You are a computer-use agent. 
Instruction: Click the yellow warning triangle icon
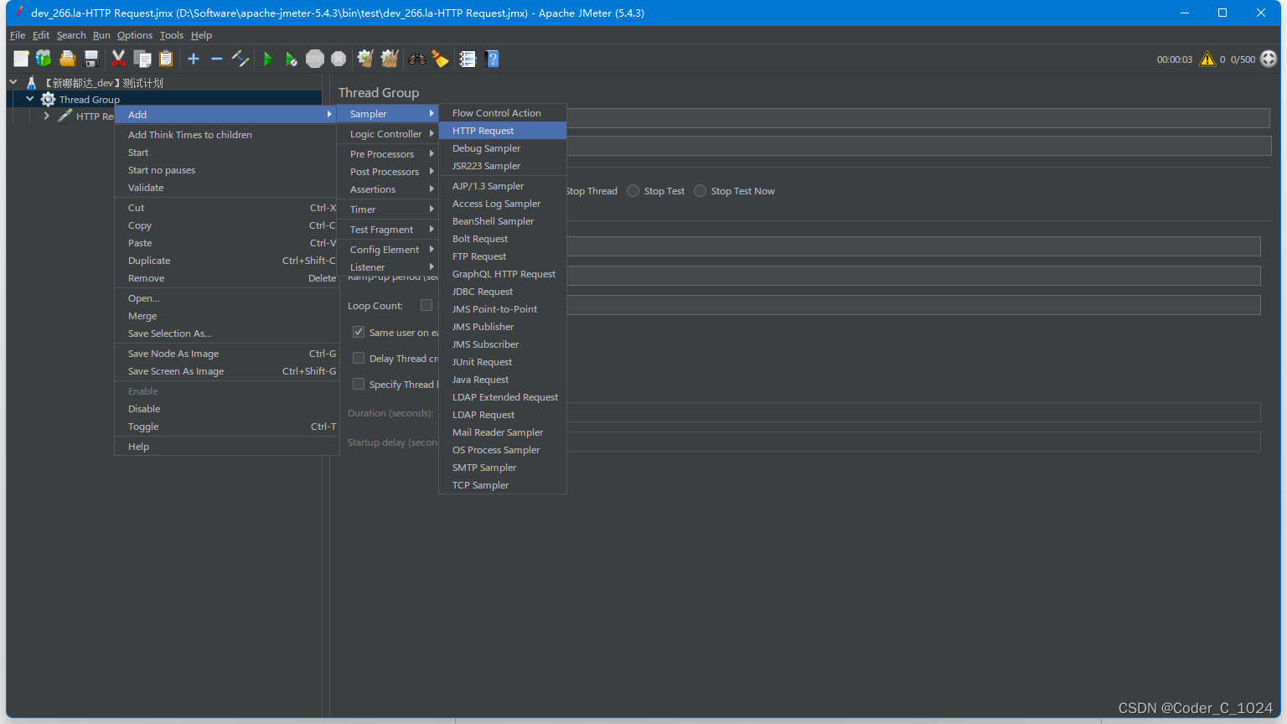(1207, 59)
